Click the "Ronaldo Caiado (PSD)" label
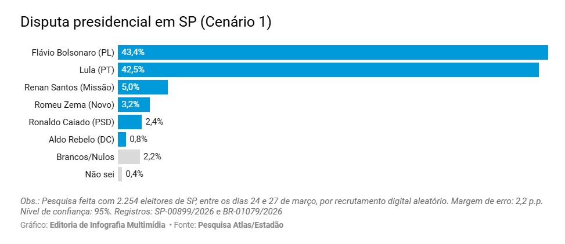The image size is (565, 244). (71, 122)
